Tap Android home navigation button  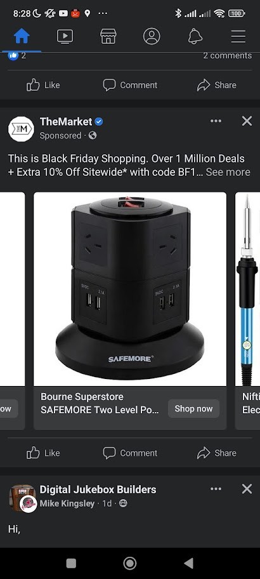click(x=130, y=563)
